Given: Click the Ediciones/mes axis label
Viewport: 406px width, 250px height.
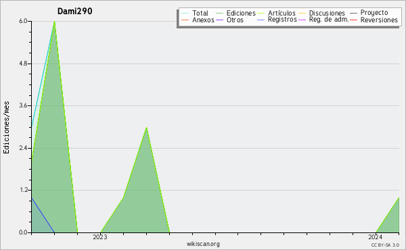Looking at the screenshot, I should point(6,128).
